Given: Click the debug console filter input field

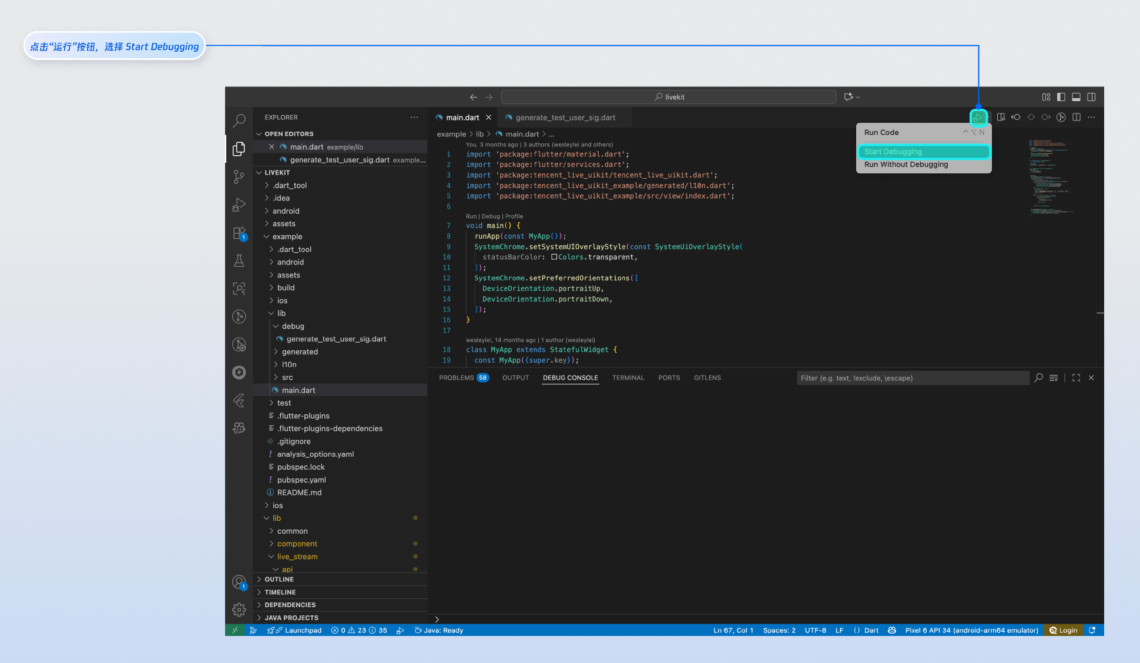Looking at the screenshot, I should (x=912, y=378).
